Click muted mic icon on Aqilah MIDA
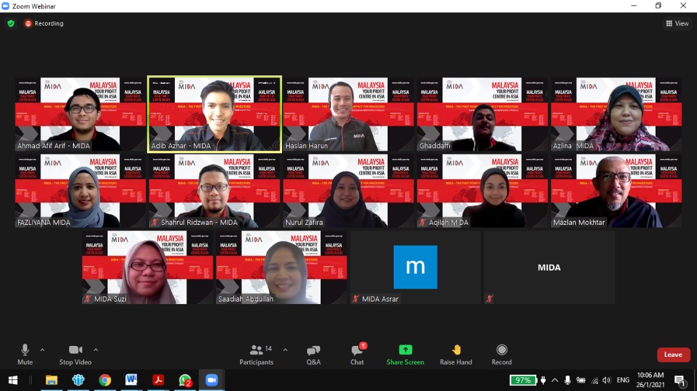The width and height of the screenshot is (697, 391). click(x=422, y=222)
